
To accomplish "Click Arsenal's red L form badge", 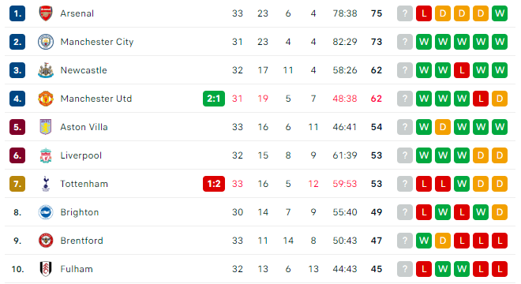I will click(424, 13).
